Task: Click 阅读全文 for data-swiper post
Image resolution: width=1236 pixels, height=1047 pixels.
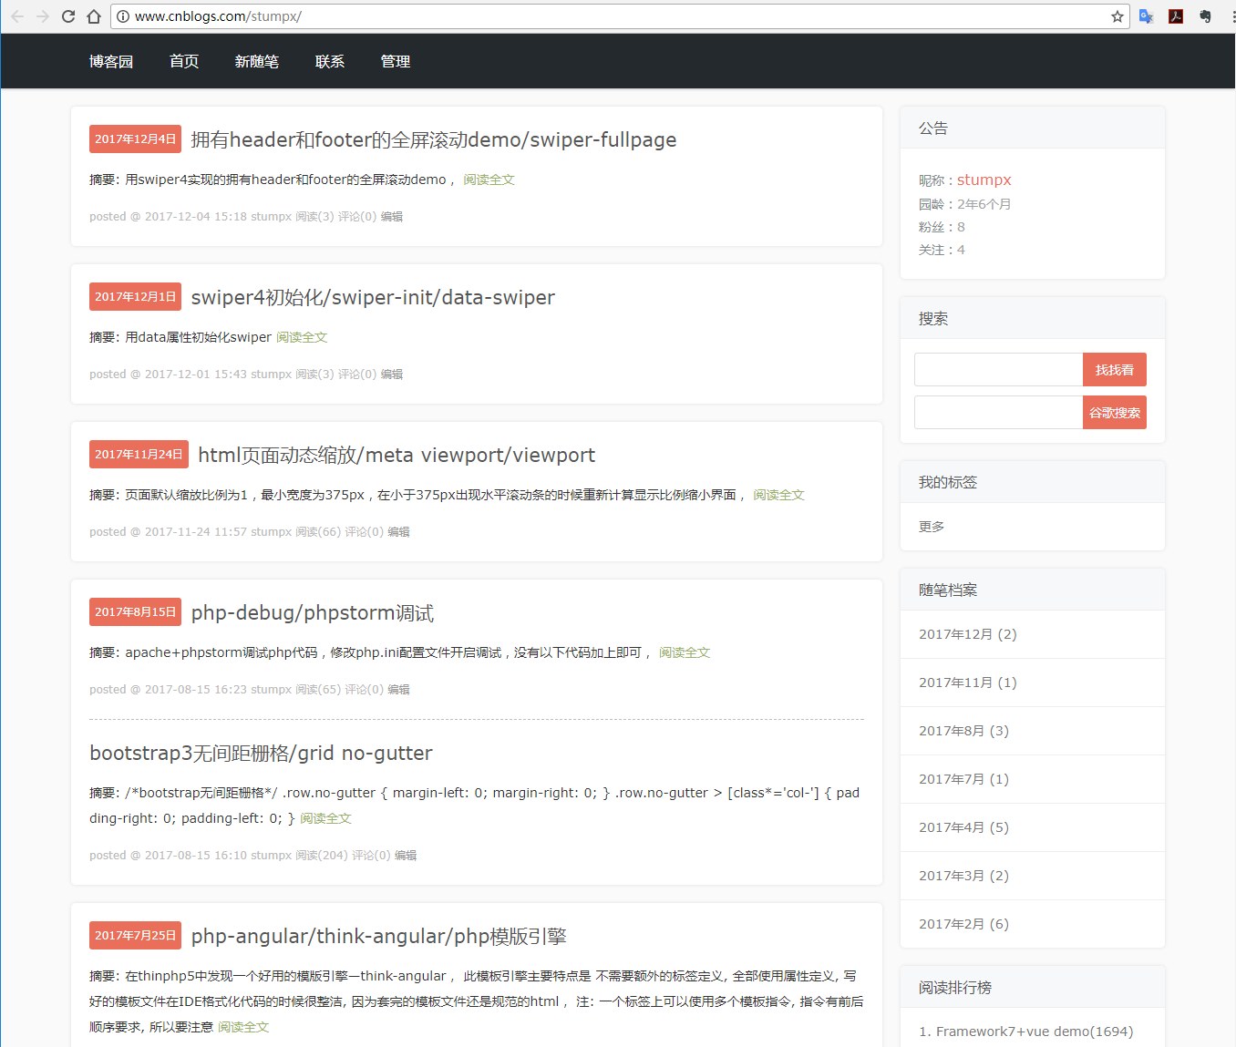Action: click(x=302, y=337)
